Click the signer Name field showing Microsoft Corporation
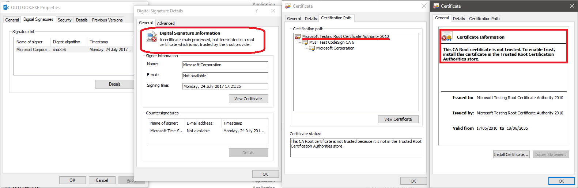The image size is (578, 188). click(225, 65)
